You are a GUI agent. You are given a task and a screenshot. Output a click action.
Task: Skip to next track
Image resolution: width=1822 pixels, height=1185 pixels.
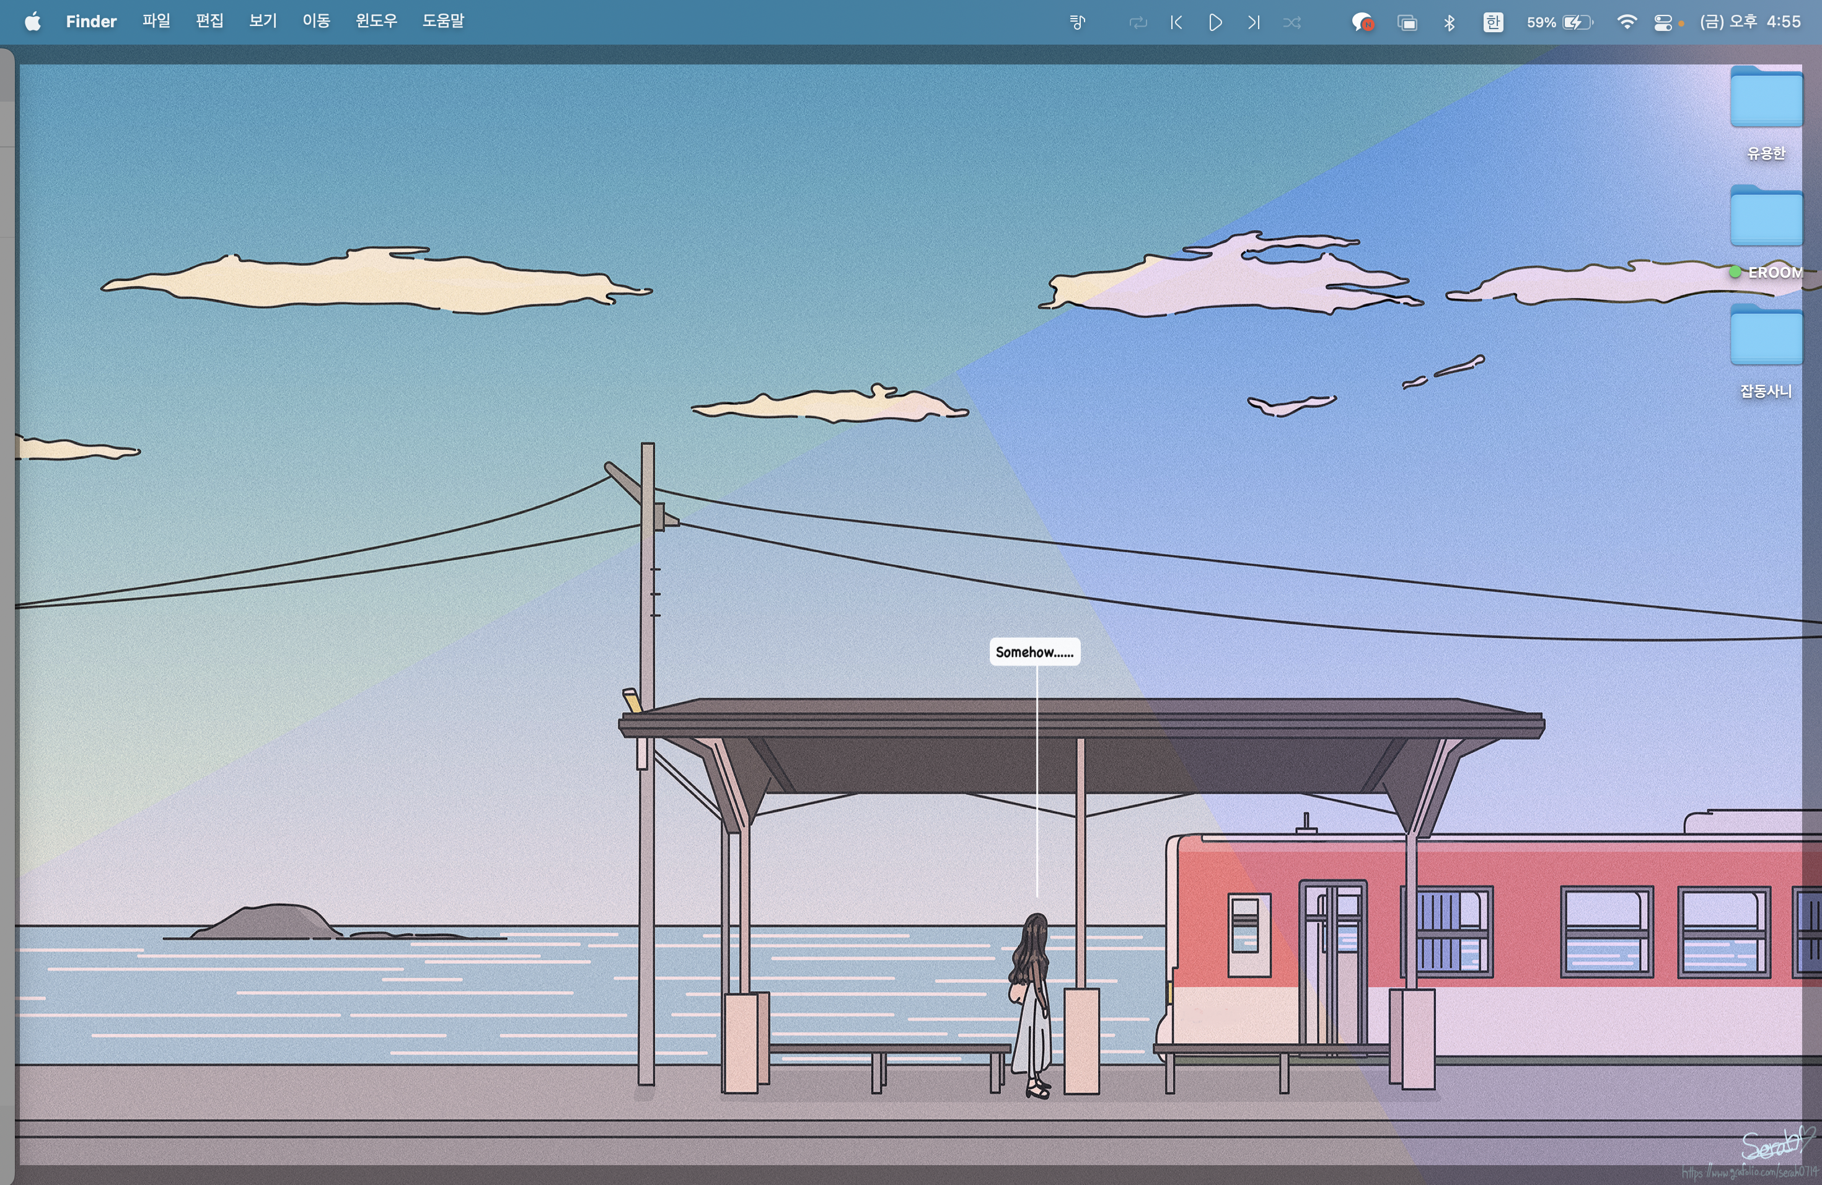click(1253, 22)
